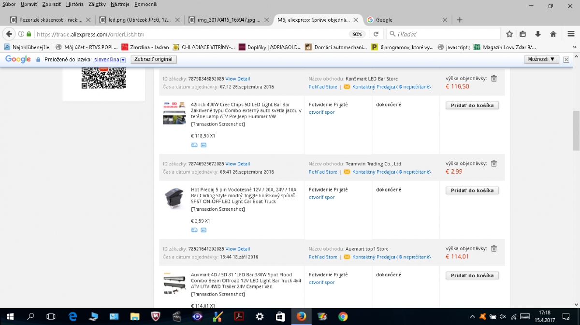Click the slovenčina language link
This screenshot has width=580, height=325.
pyautogui.click(x=106, y=59)
